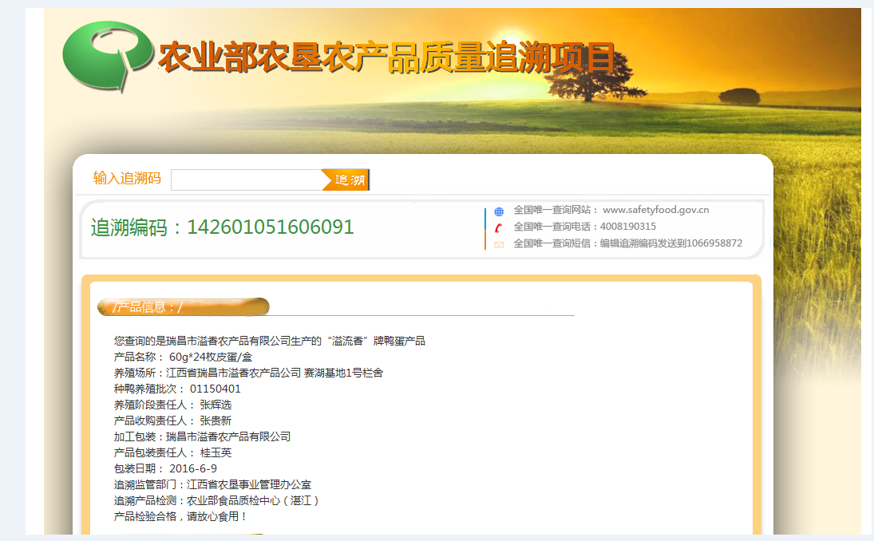Click the trace code 142601051606091

(x=270, y=227)
